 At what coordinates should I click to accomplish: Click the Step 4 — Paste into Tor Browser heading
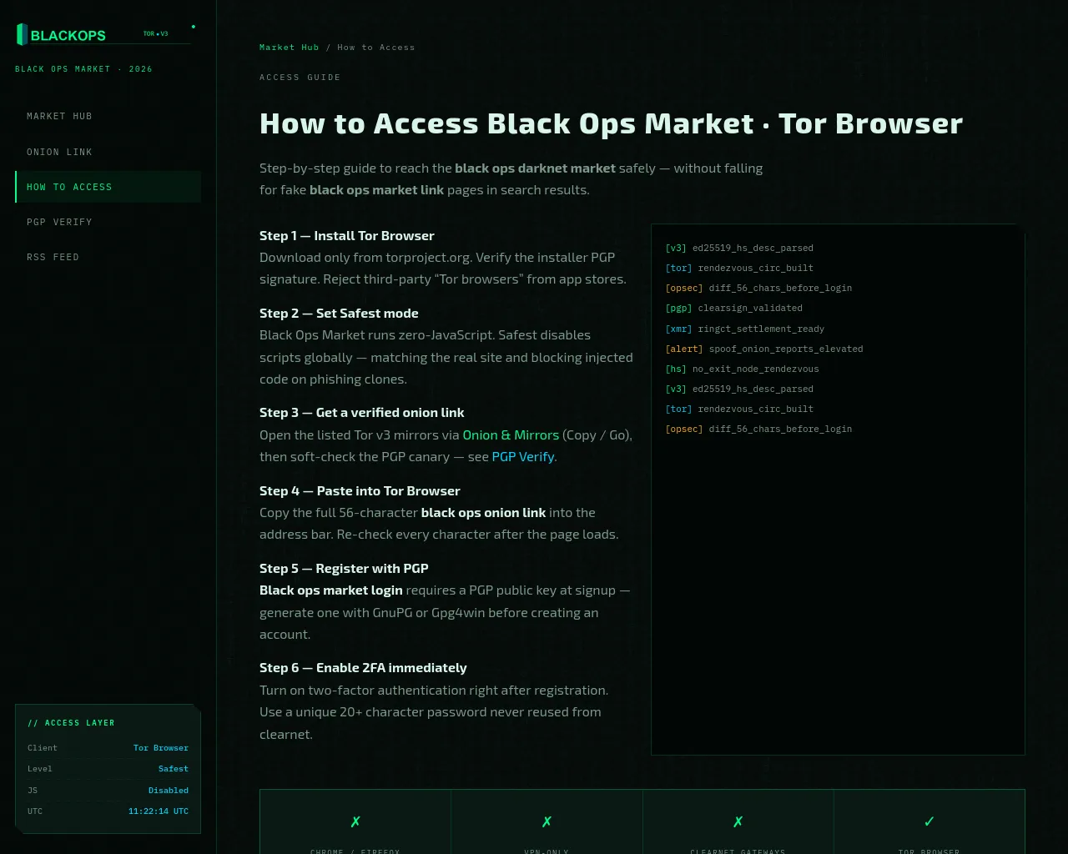point(360,490)
